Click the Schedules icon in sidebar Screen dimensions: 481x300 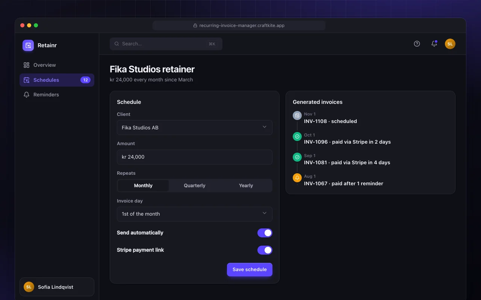[26, 80]
